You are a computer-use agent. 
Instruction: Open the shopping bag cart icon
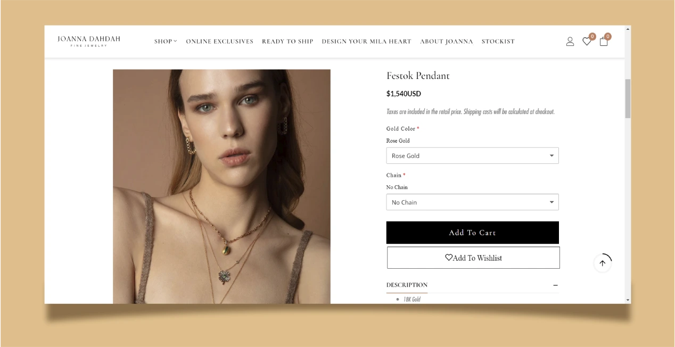604,42
